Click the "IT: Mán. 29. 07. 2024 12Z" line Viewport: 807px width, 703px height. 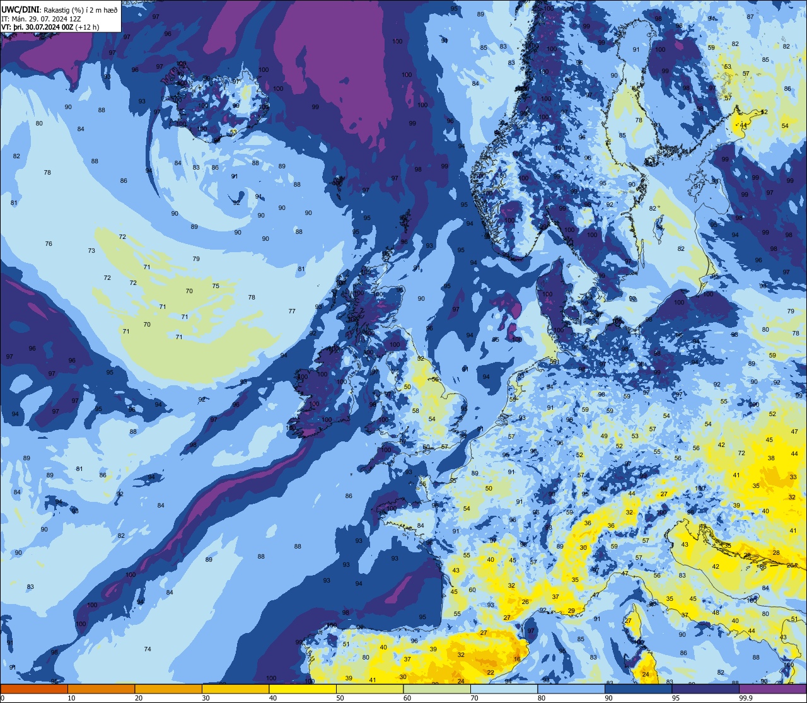coord(41,19)
